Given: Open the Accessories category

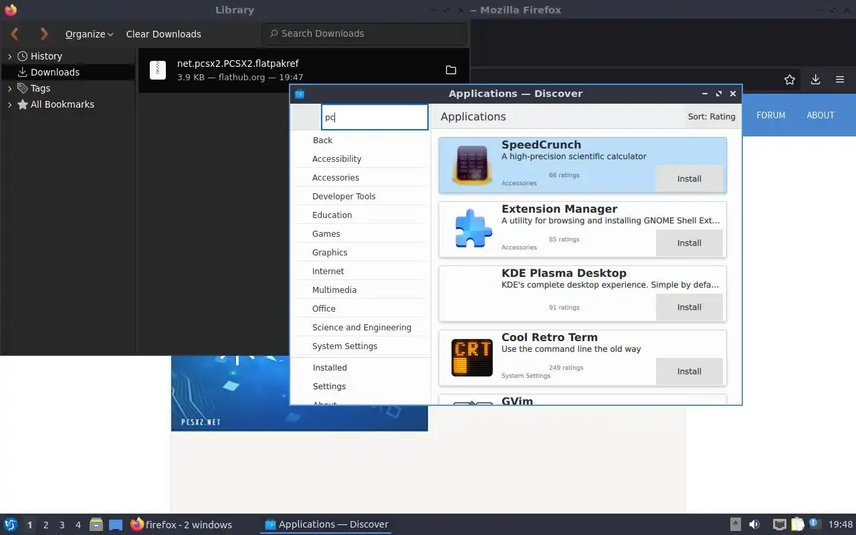Looking at the screenshot, I should [x=336, y=178].
